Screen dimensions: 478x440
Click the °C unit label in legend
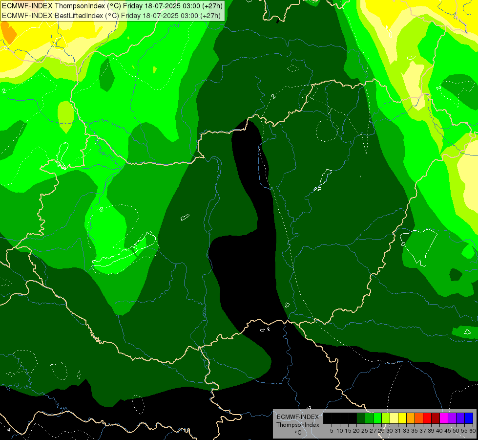click(x=298, y=433)
